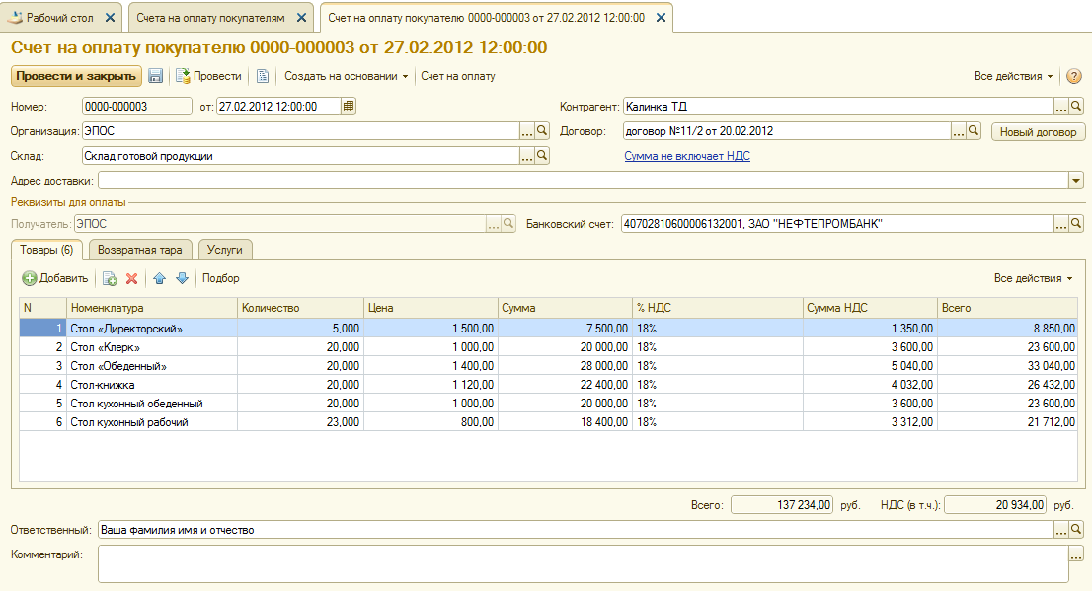
Task: Click the magnifier icon beside Контрагент field
Action: point(1076,107)
